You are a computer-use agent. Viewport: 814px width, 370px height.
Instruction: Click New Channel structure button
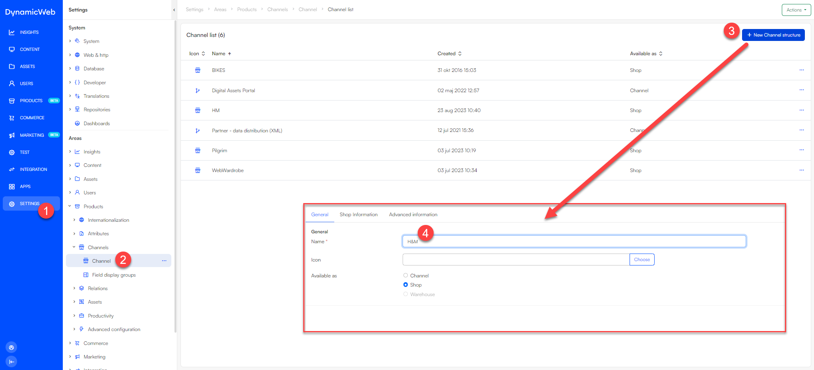773,35
